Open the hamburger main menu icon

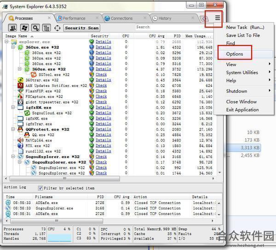(x=218, y=17)
